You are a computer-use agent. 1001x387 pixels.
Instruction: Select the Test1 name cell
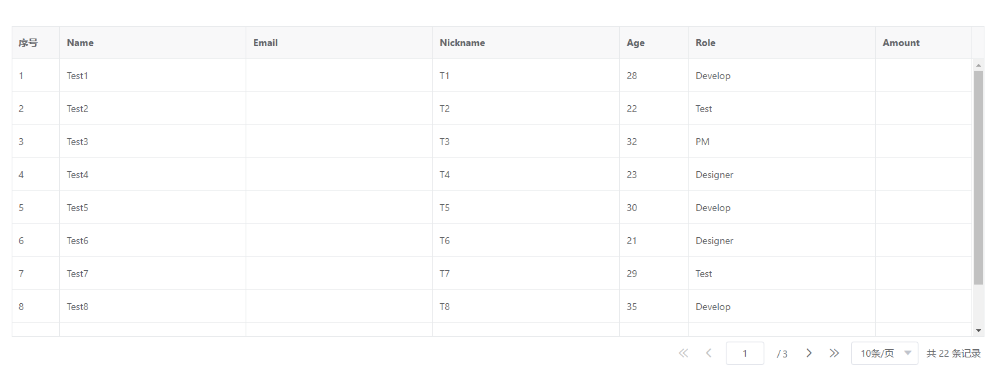pos(78,76)
